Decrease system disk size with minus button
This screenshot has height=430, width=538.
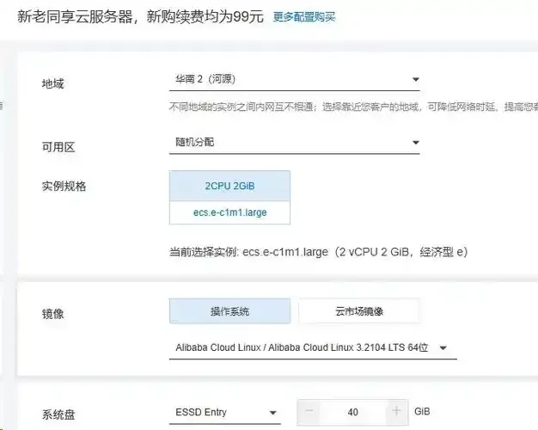(x=309, y=411)
